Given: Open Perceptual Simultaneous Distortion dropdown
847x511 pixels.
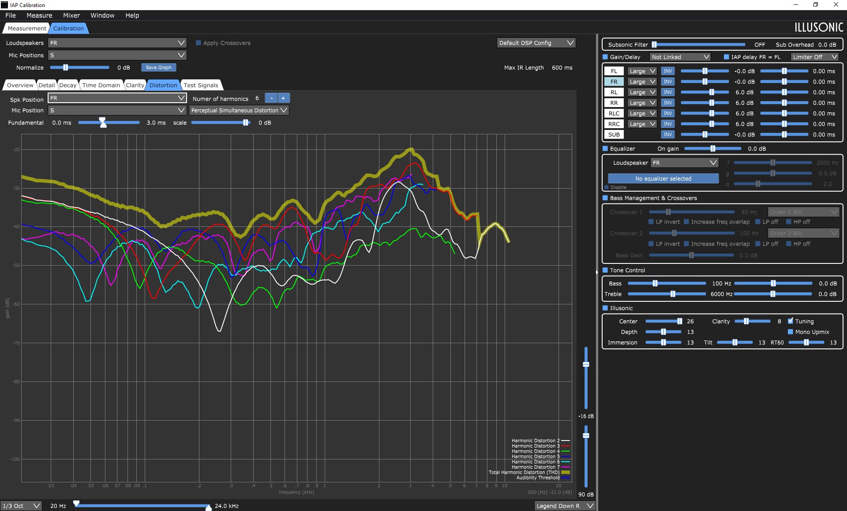Looking at the screenshot, I should click(x=239, y=110).
